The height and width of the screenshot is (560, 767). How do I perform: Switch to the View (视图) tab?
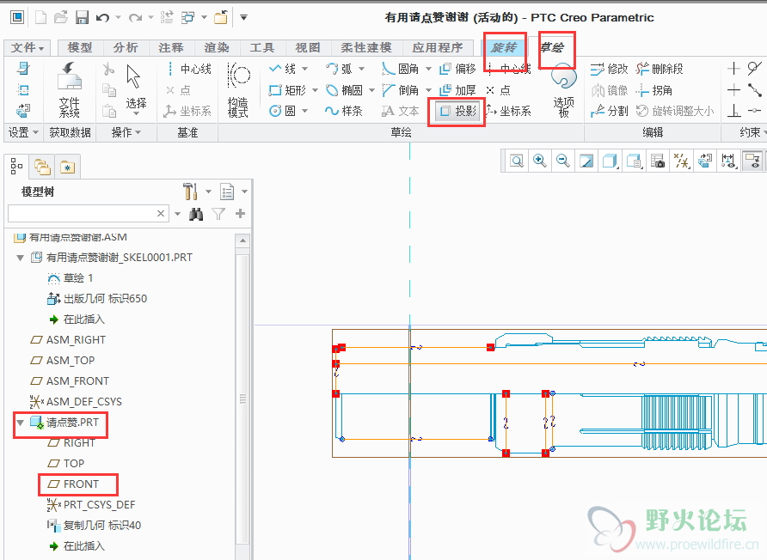tap(308, 47)
